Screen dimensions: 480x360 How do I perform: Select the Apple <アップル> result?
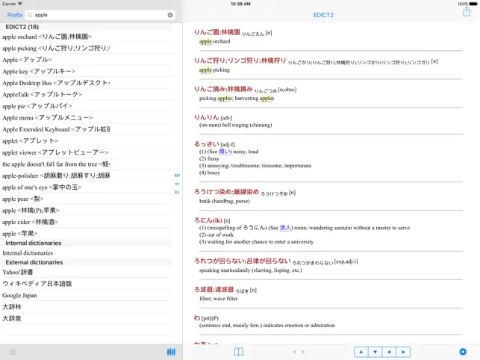87,60
